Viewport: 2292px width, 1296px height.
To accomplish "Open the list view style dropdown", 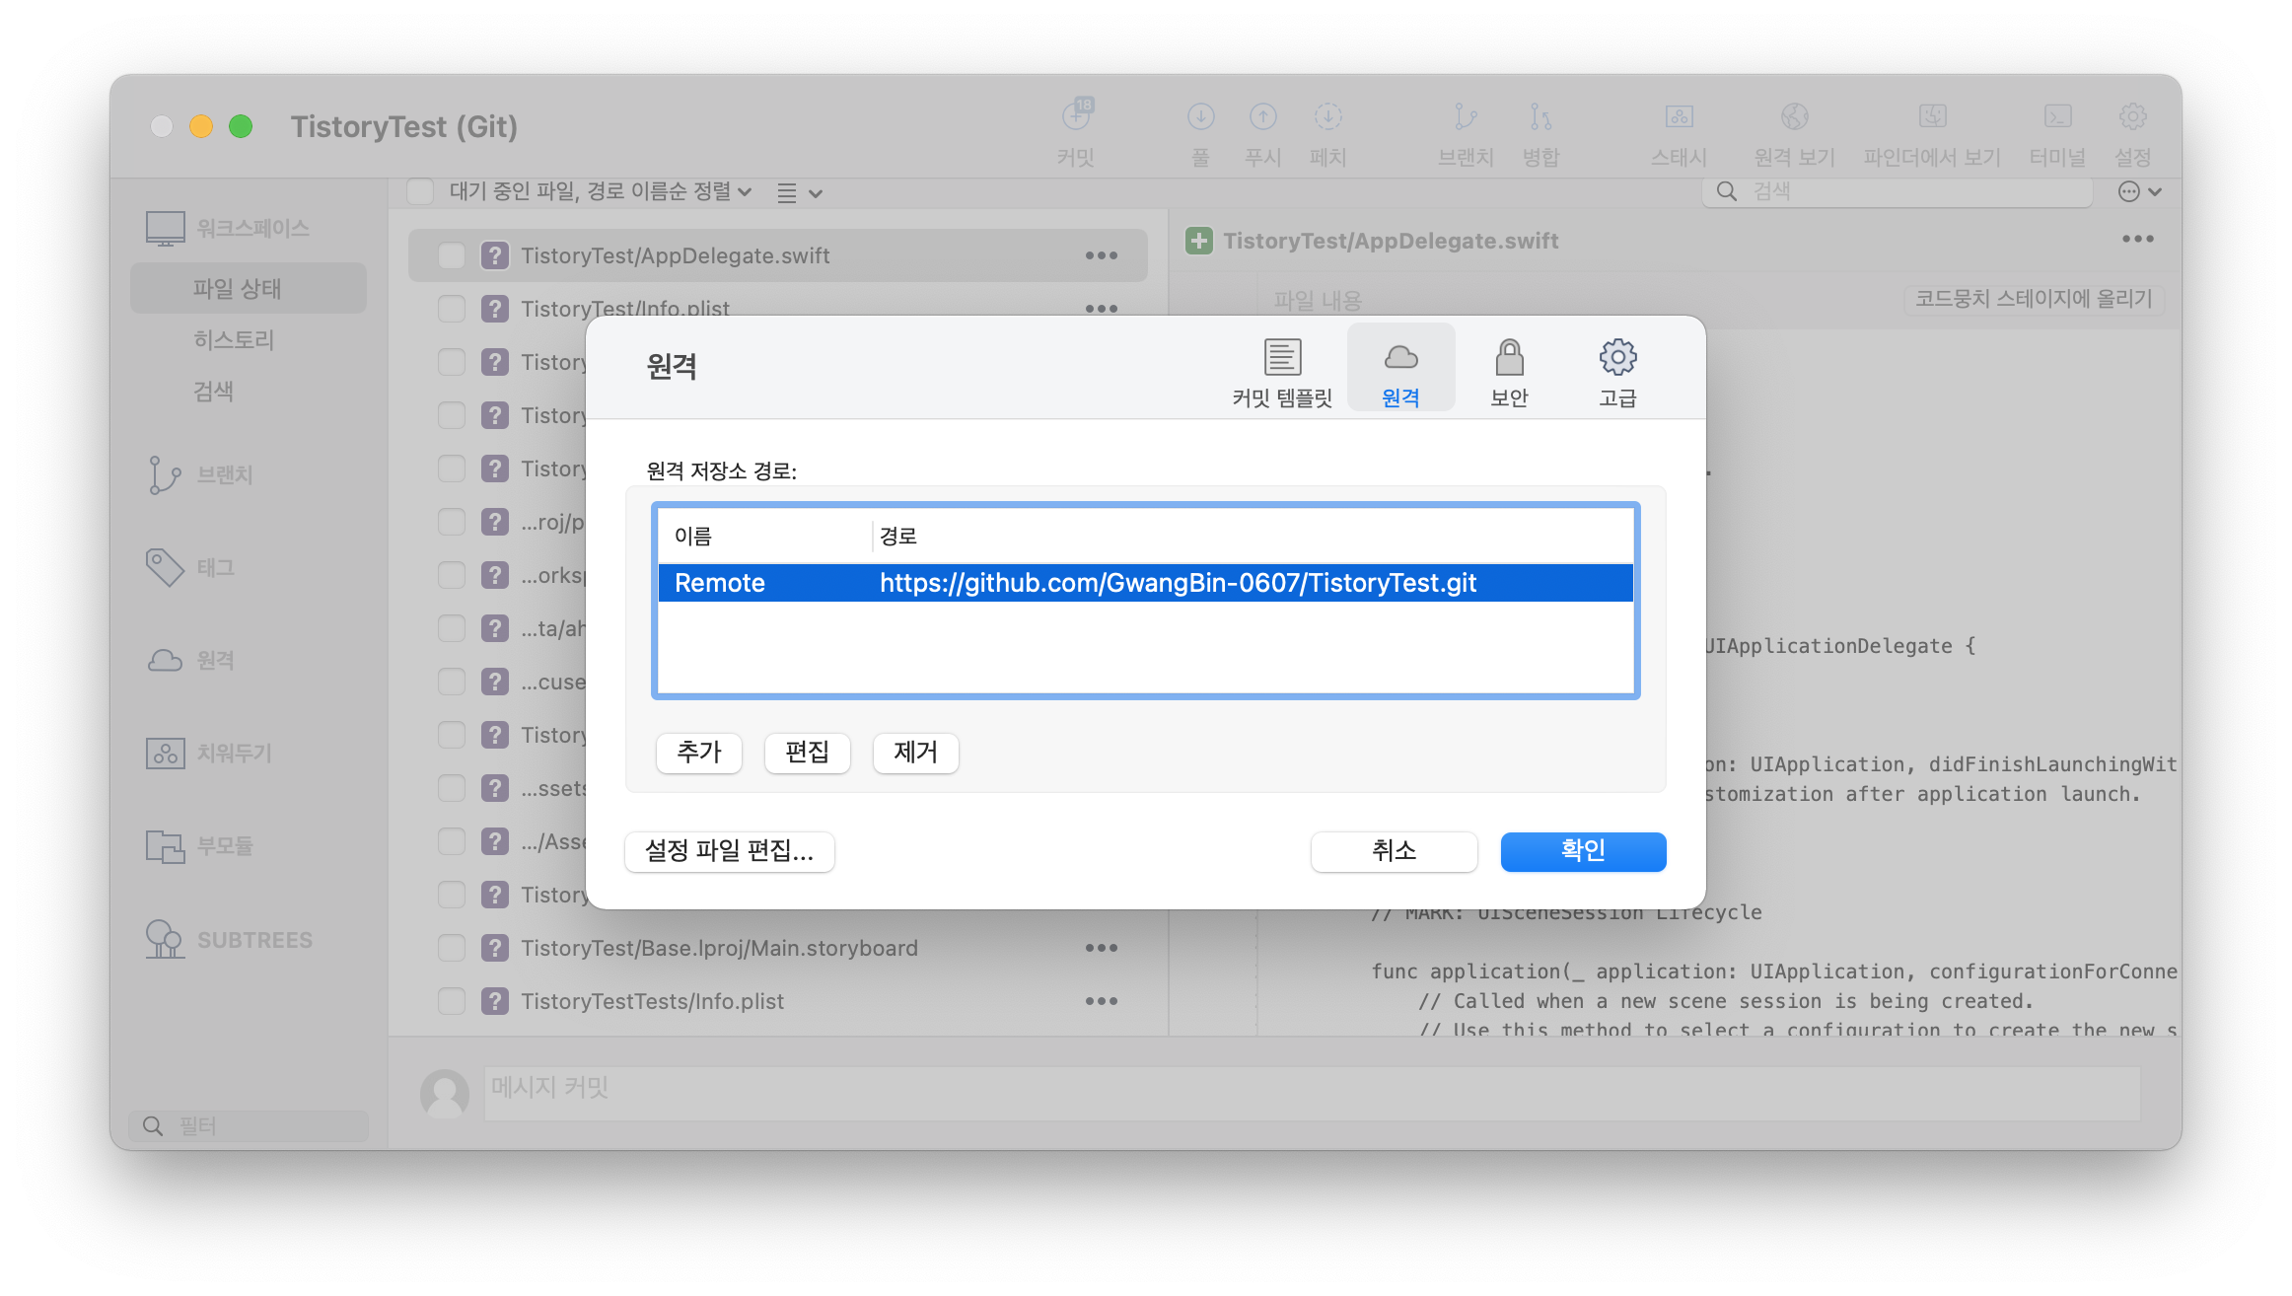I will click(x=799, y=193).
